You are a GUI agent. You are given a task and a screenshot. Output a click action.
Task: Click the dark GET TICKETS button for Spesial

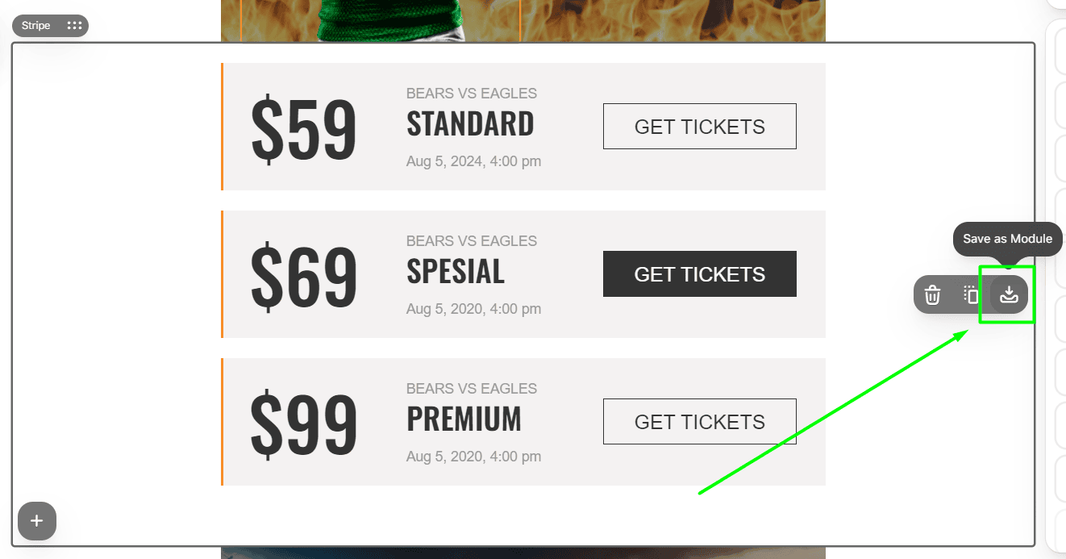click(699, 274)
